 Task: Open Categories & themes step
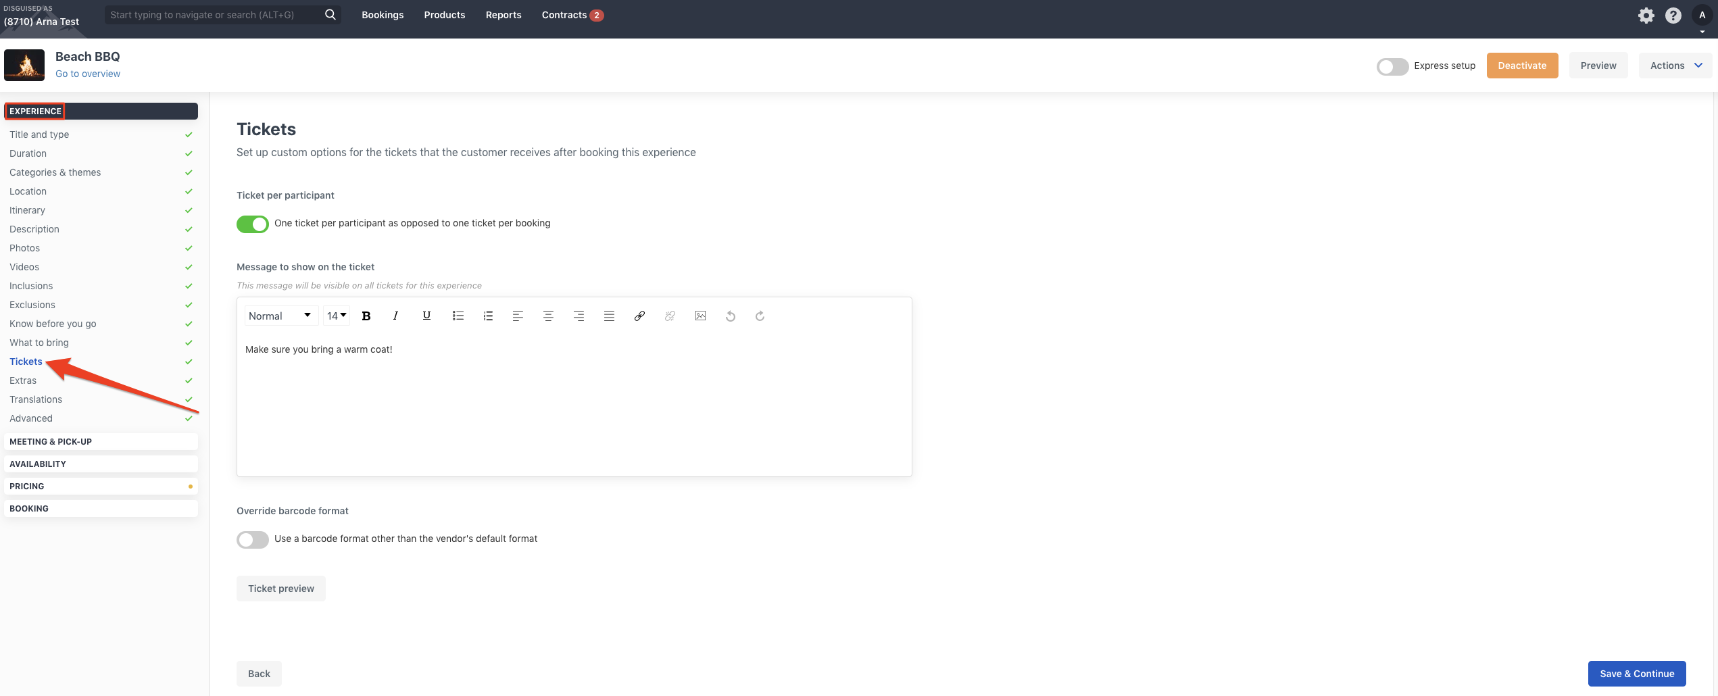tap(55, 172)
